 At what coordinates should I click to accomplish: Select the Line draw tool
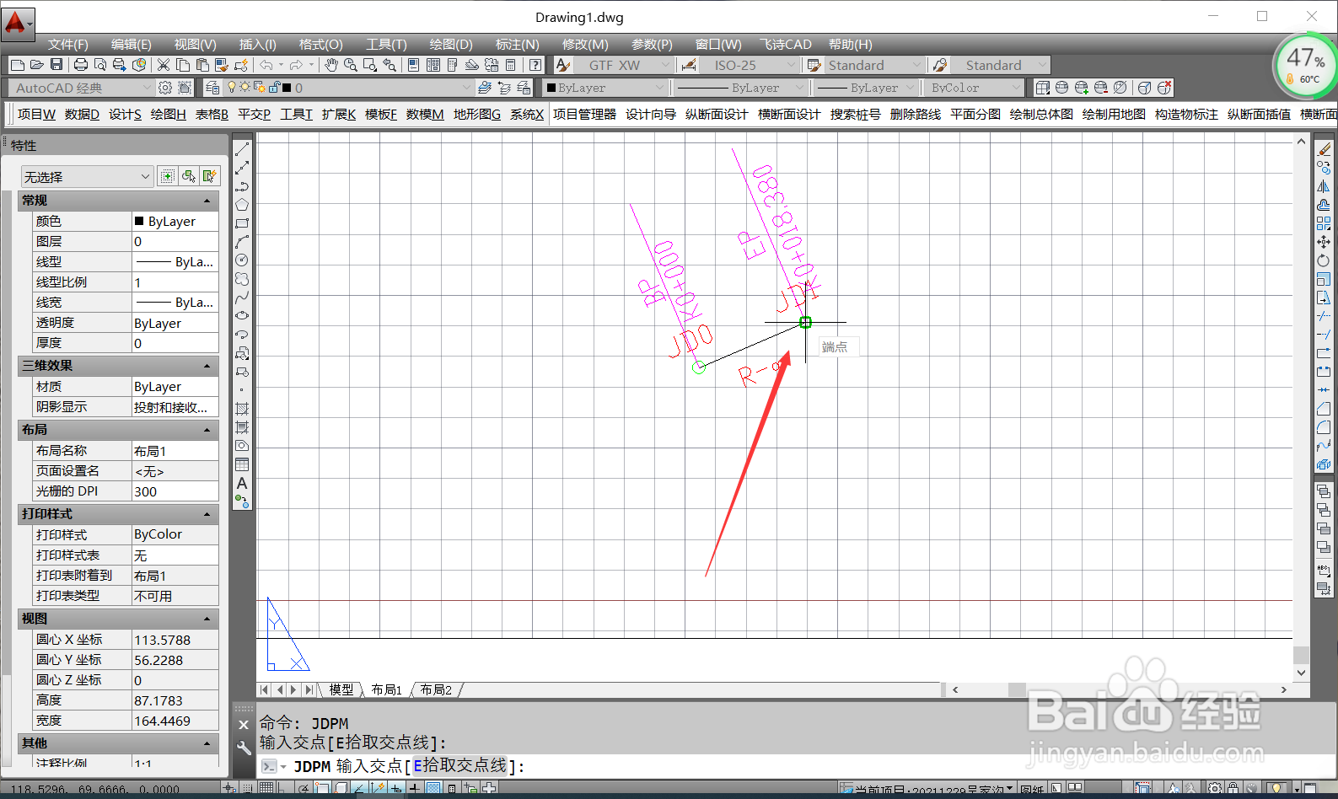[x=242, y=149]
